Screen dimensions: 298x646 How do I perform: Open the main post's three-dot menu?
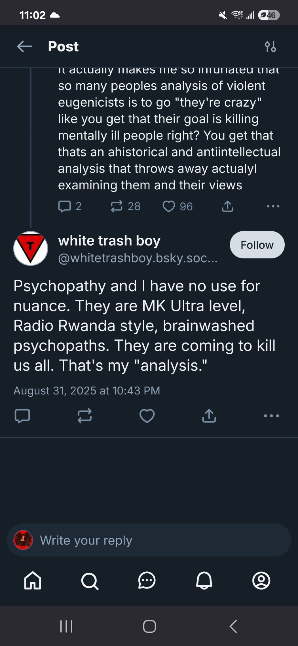[x=272, y=416]
